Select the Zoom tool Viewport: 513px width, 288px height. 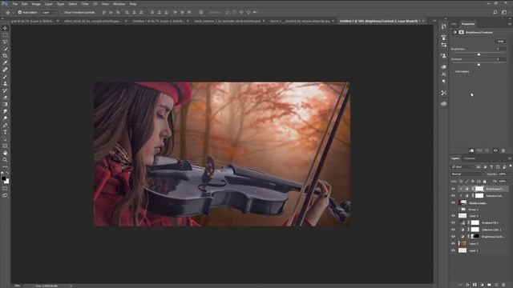(x=5, y=160)
